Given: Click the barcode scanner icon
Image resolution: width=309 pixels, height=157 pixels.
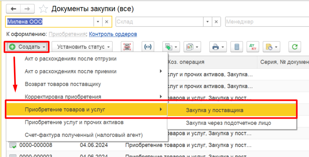Looking at the screenshot, I should coord(127,47).
